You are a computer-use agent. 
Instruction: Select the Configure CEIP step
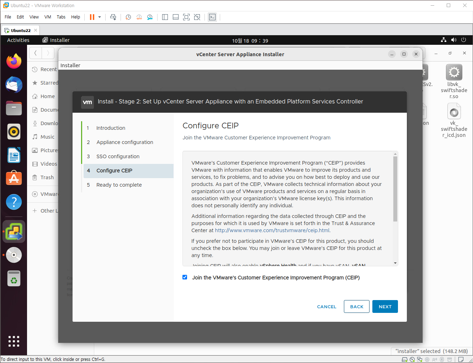pyautogui.click(x=128, y=171)
